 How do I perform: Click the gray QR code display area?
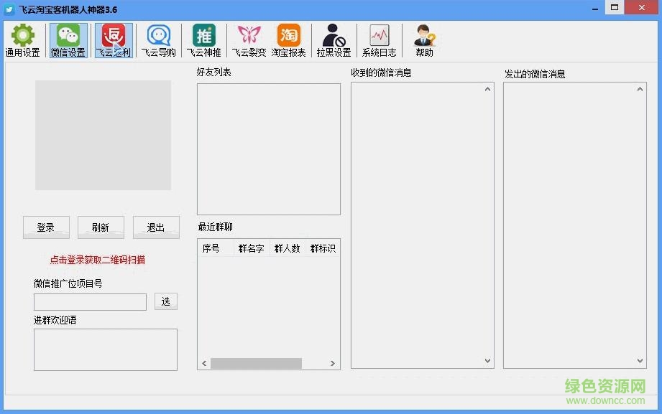pos(103,136)
